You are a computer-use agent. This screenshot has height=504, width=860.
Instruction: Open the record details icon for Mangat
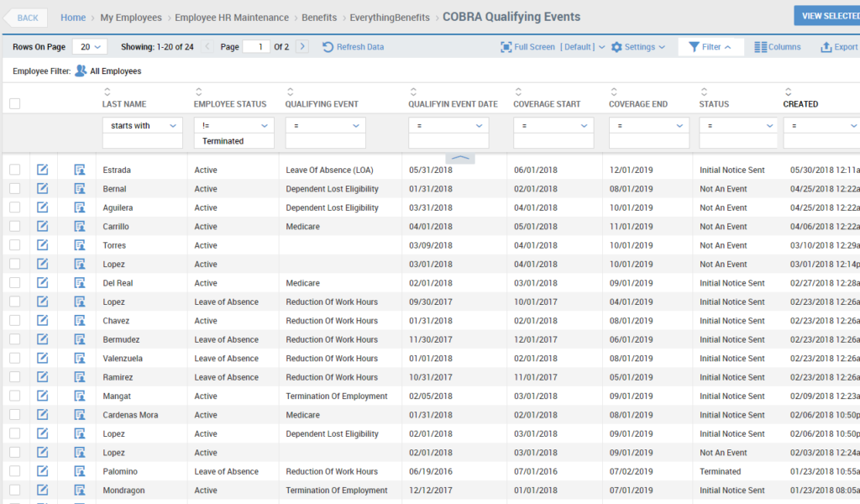point(79,395)
